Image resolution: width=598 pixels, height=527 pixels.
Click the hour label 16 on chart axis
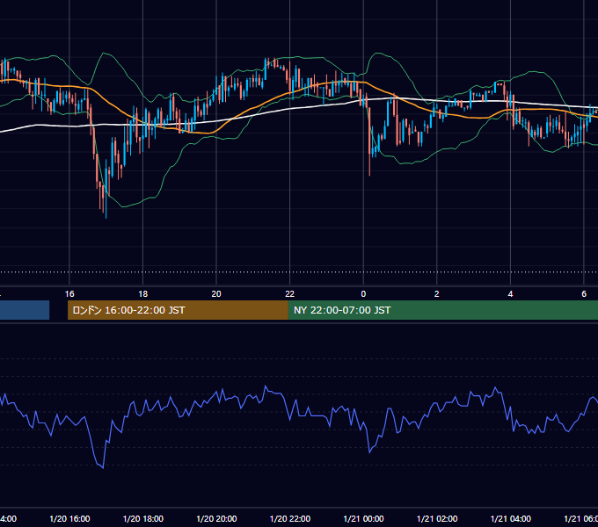tap(69, 294)
